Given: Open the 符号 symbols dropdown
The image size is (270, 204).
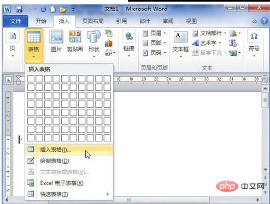Looking at the screenshot, I should [x=254, y=44].
